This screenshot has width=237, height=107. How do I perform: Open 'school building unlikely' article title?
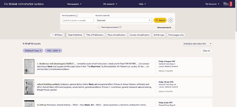49,84
